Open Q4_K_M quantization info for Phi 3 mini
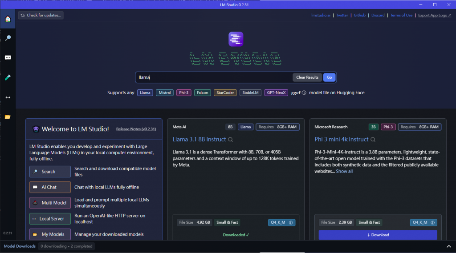 pyautogui.click(x=432, y=222)
